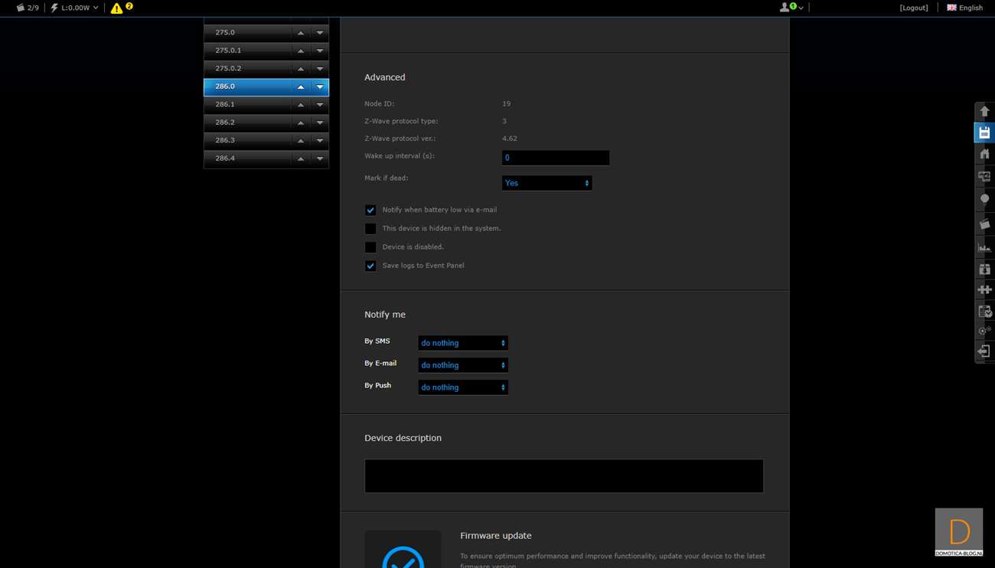
Task: Click the save floppy disk icon
Action: coord(984,133)
